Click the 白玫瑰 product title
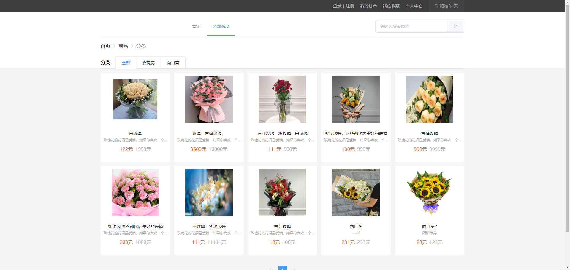The height and width of the screenshot is (270, 570). click(x=135, y=133)
